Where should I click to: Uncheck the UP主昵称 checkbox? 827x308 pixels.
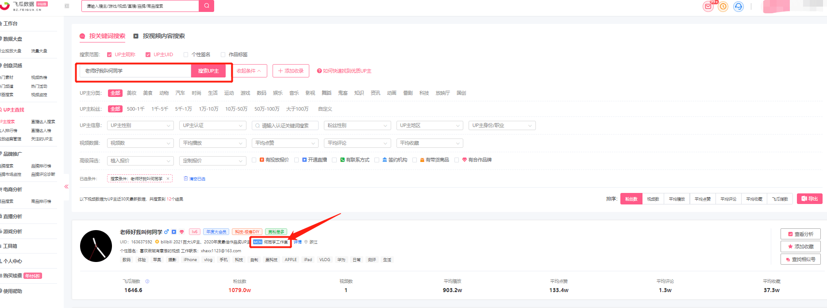(x=109, y=55)
